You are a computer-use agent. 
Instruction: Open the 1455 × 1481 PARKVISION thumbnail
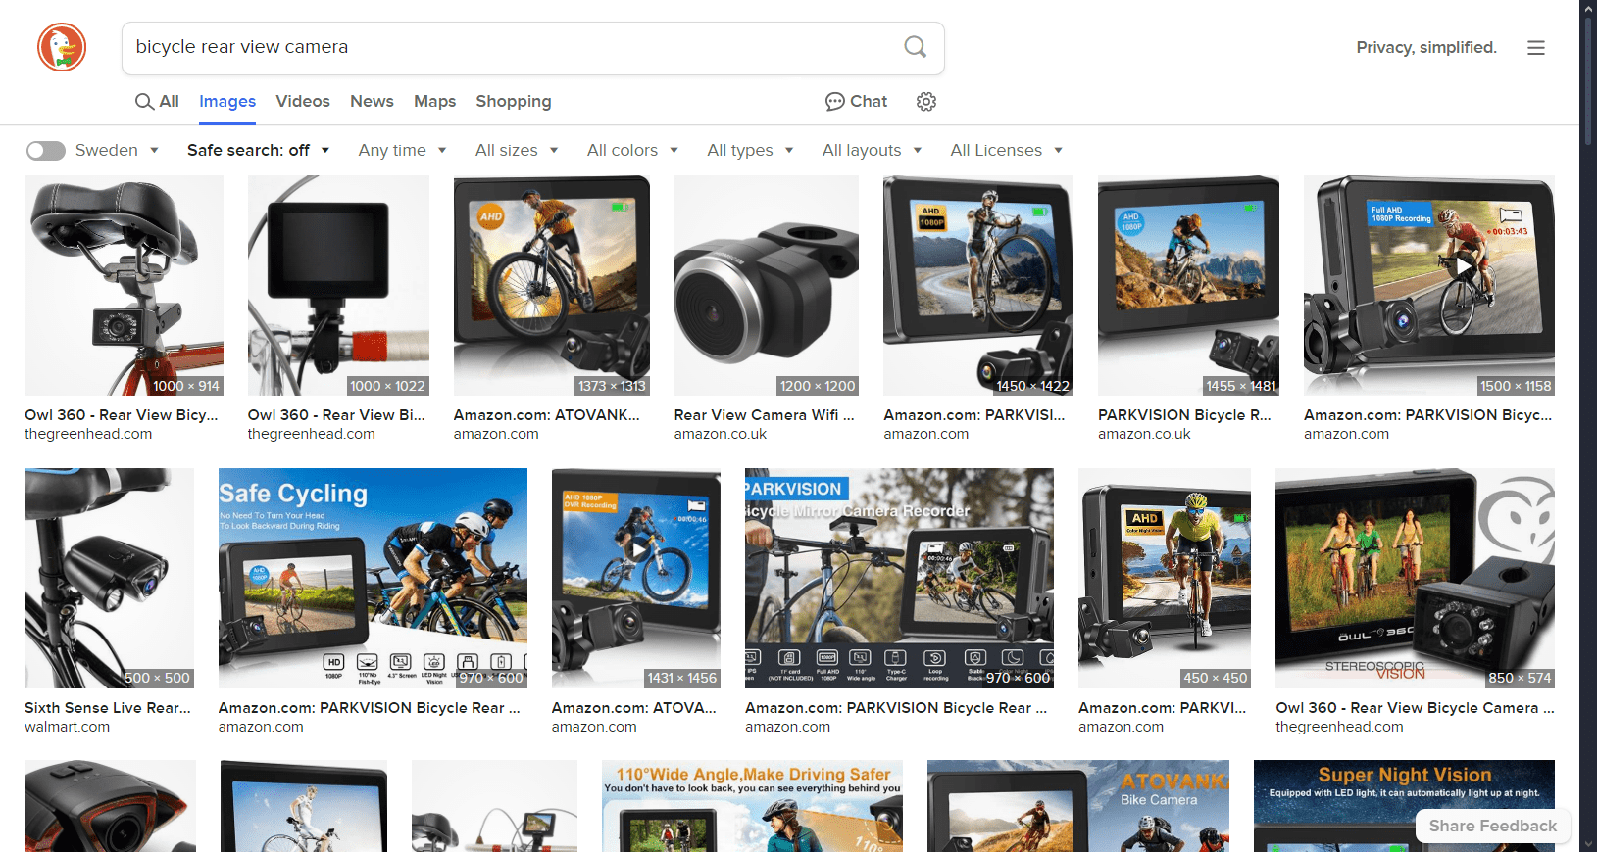coord(1188,286)
